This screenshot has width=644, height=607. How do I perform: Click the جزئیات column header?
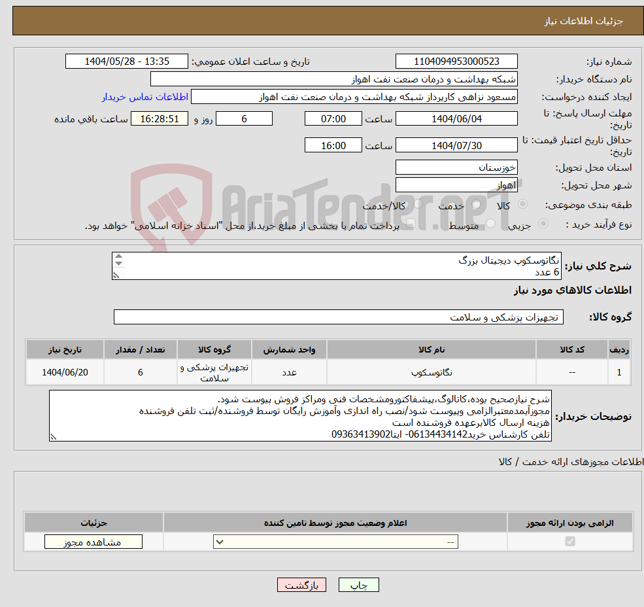[x=93, y=523]
